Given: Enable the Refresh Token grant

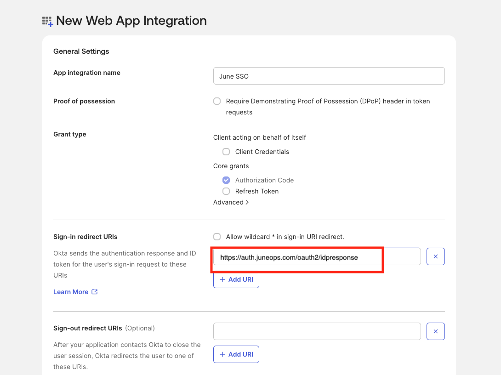Looking at the screenshot, I should click(x=226, y=191).
